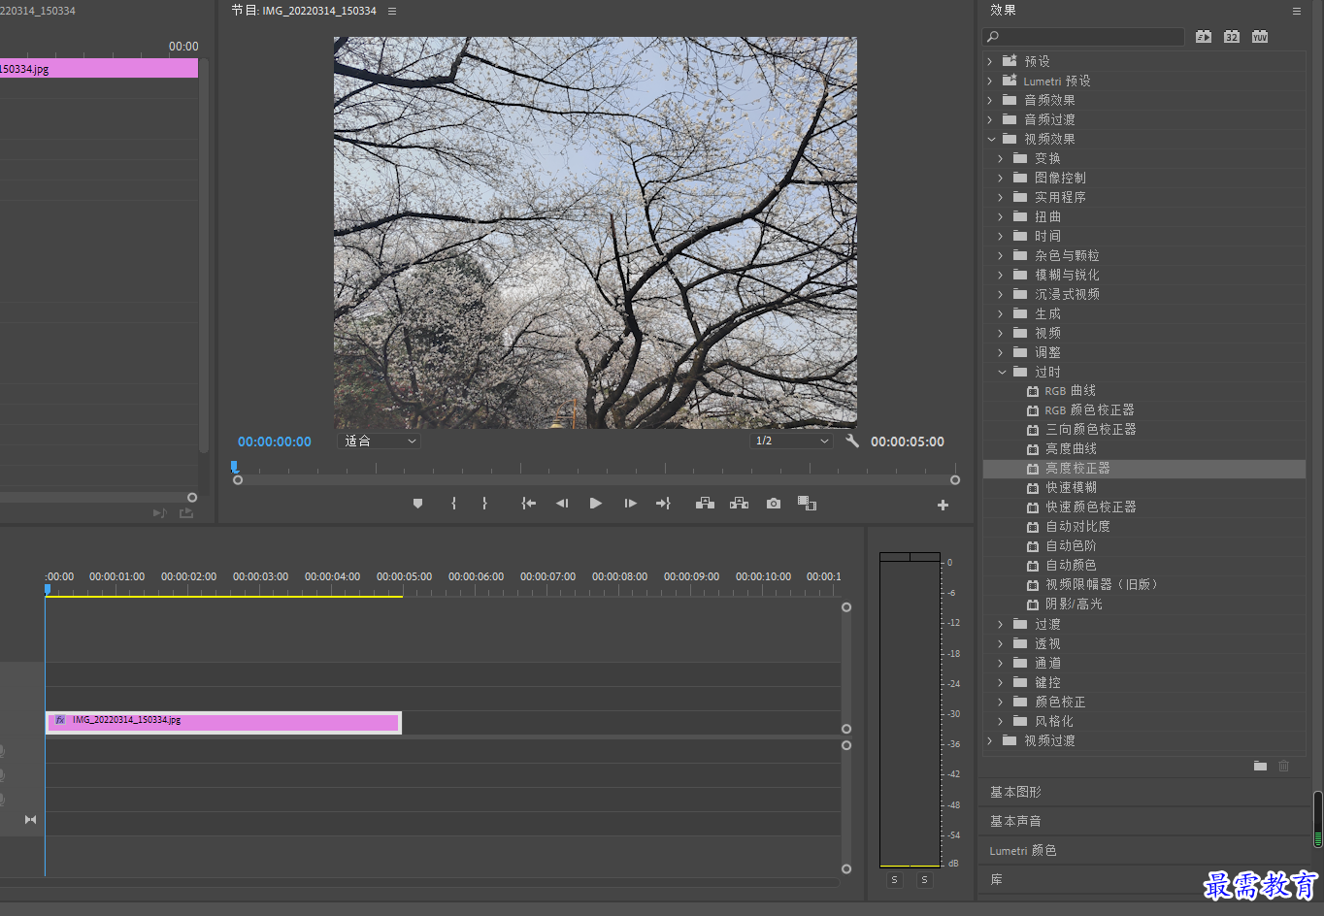The image size is (1324, 916).
Task: Open program monitor wrench settings
Action: click(852, 441)
